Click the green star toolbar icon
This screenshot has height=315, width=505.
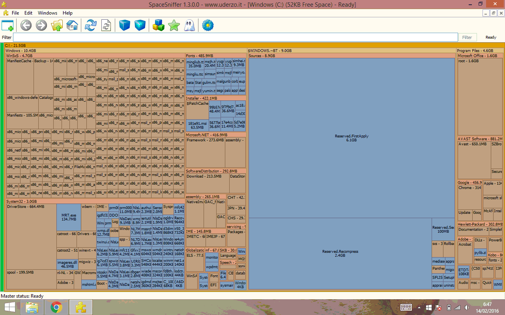click(x=174, y=26)
